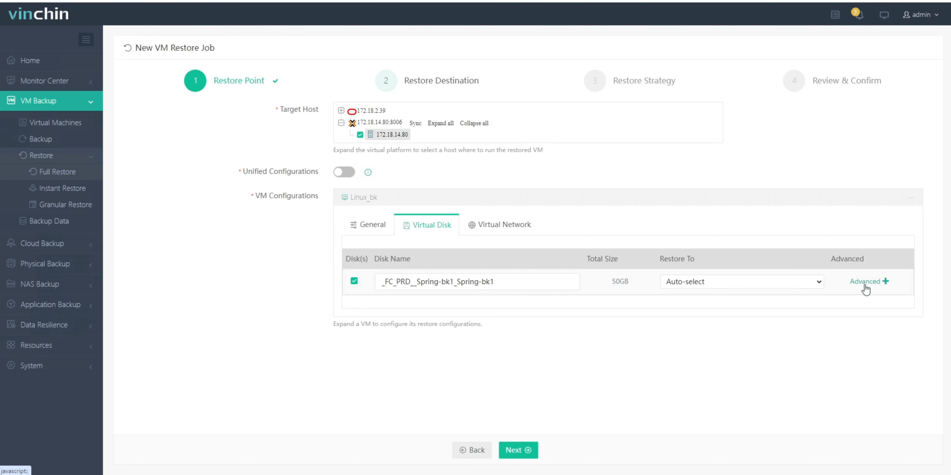Expand the Cloud Backup menu chevron
This screenshot has width=951, height=475.
click(x=91, y=244)
